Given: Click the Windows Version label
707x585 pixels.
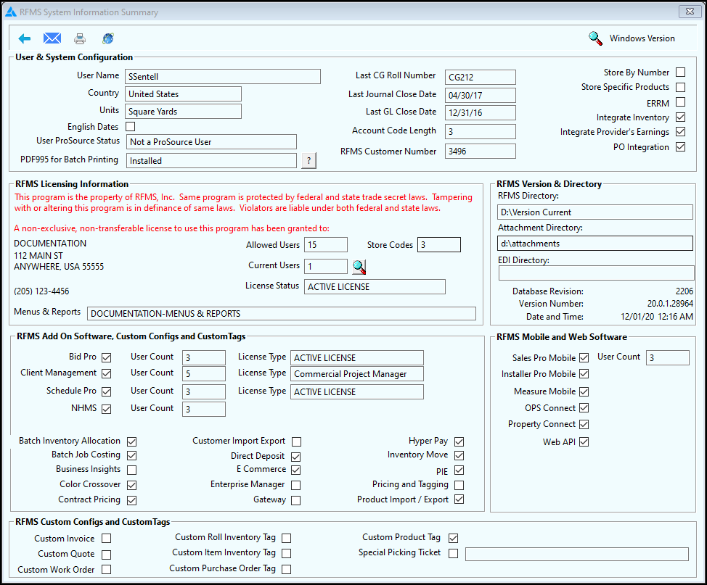Looking at the screenshot, I should click(642, 38).
